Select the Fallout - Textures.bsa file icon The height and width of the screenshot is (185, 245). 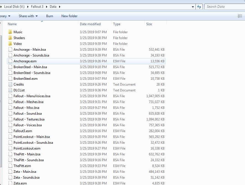pos(10,119)
